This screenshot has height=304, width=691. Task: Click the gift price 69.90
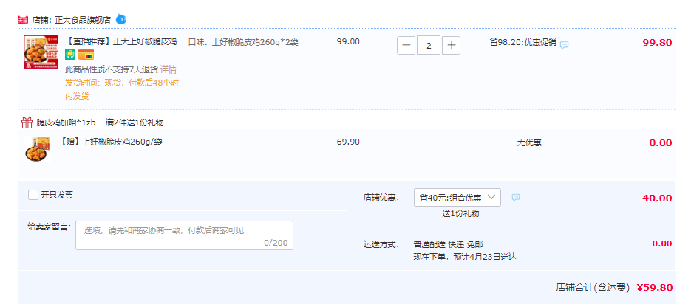point(348,142)
